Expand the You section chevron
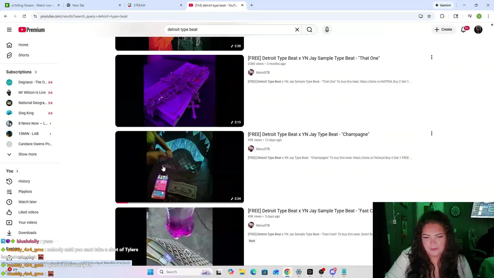 tap(17, 171)
